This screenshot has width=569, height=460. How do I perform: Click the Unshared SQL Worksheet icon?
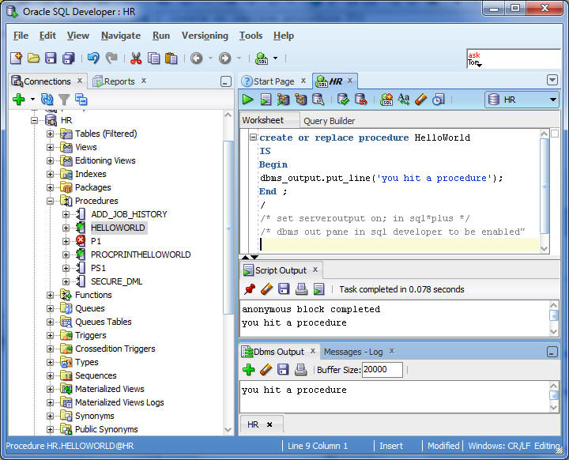[x=386, y=99]
